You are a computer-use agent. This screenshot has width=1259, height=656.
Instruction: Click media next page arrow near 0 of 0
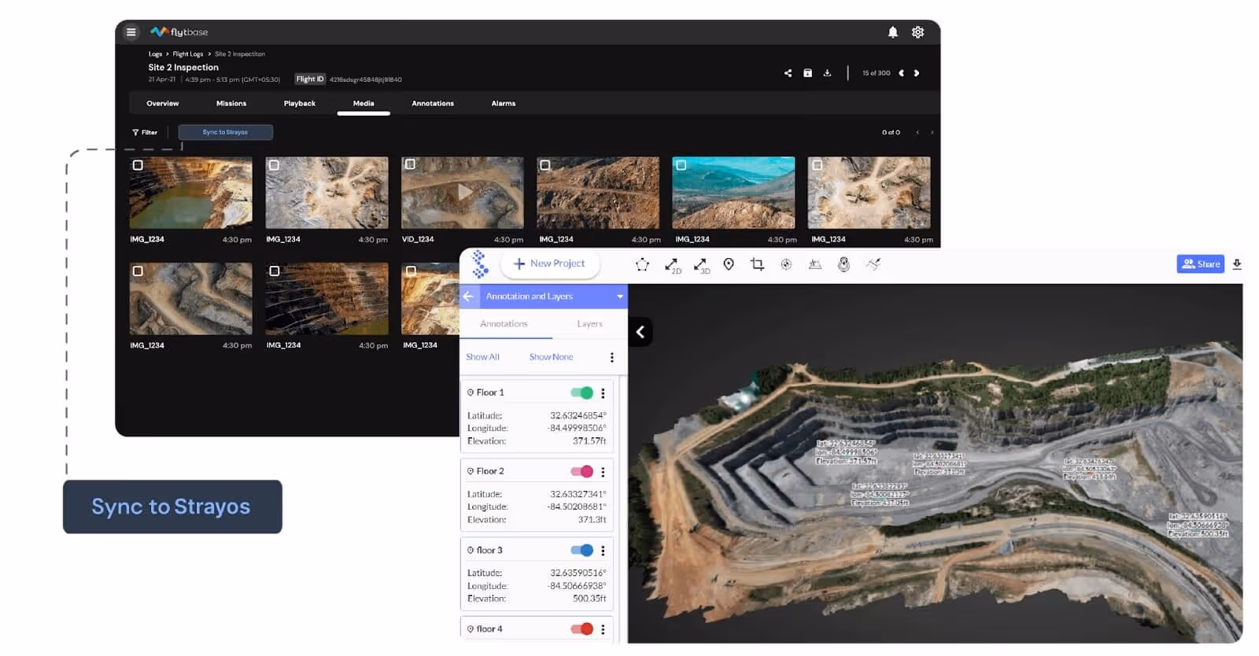click(932, 132)
